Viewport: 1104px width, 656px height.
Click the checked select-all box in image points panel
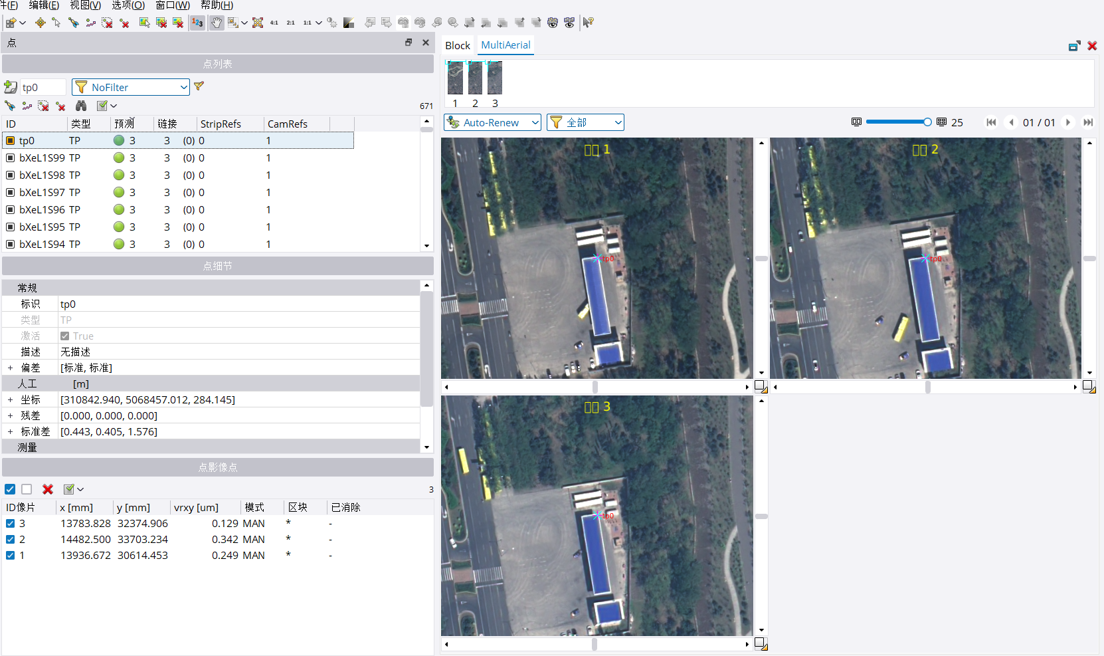click(10, 489)
